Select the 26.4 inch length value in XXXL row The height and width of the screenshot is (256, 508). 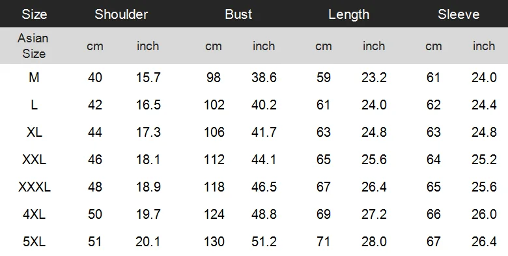pyautogui.click(x=374, y=187)
